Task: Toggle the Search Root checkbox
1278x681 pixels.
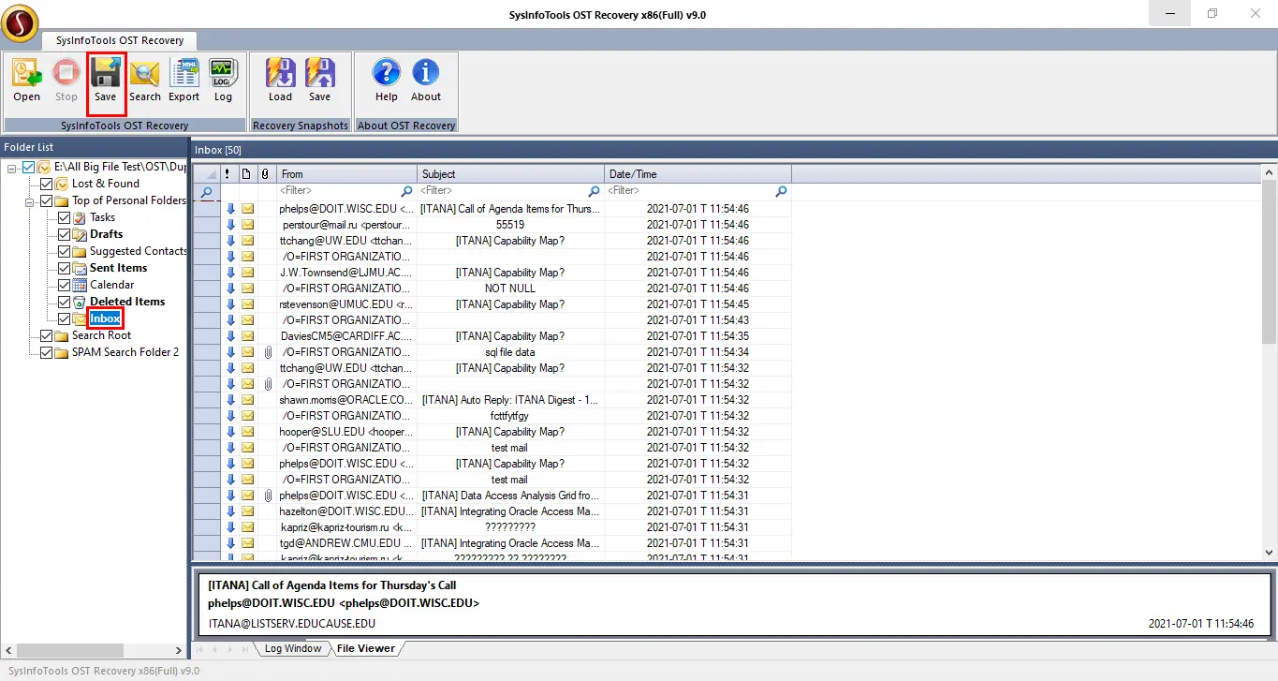Action: pyautogui.click(x=47, y=335)
